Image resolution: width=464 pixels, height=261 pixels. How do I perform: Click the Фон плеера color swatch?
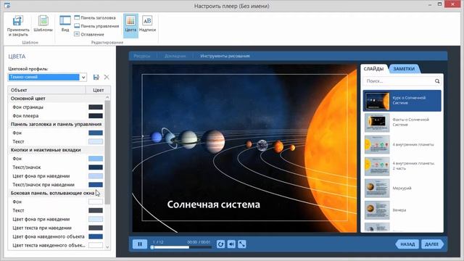pos(96,116)
